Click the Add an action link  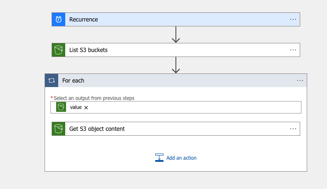181,158
